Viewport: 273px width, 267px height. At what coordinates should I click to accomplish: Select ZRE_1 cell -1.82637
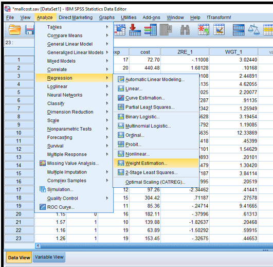pyautogui.click(x=185, y=222)
